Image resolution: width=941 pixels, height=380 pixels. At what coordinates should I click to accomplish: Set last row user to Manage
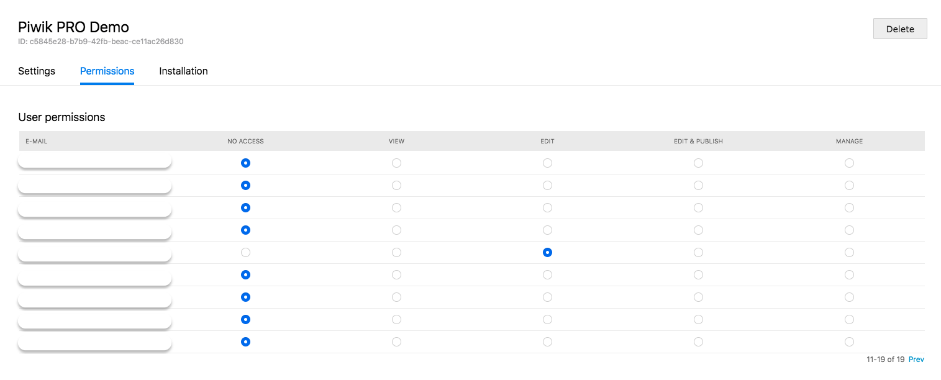pyautogui.click(x=849, y=342)
